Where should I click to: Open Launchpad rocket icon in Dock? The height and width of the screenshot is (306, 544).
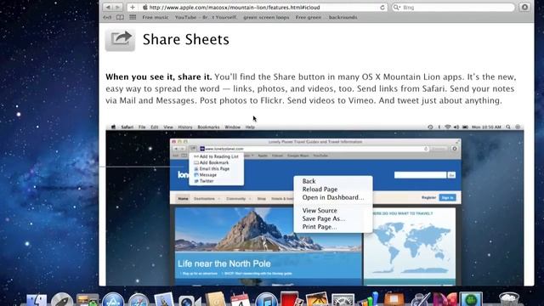62,299
